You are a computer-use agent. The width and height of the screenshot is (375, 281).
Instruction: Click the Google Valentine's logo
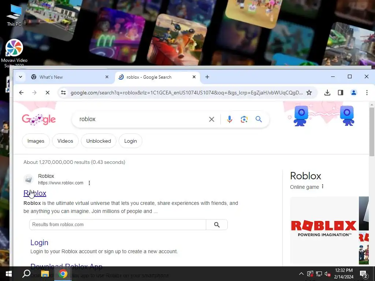tap(39, 120)
